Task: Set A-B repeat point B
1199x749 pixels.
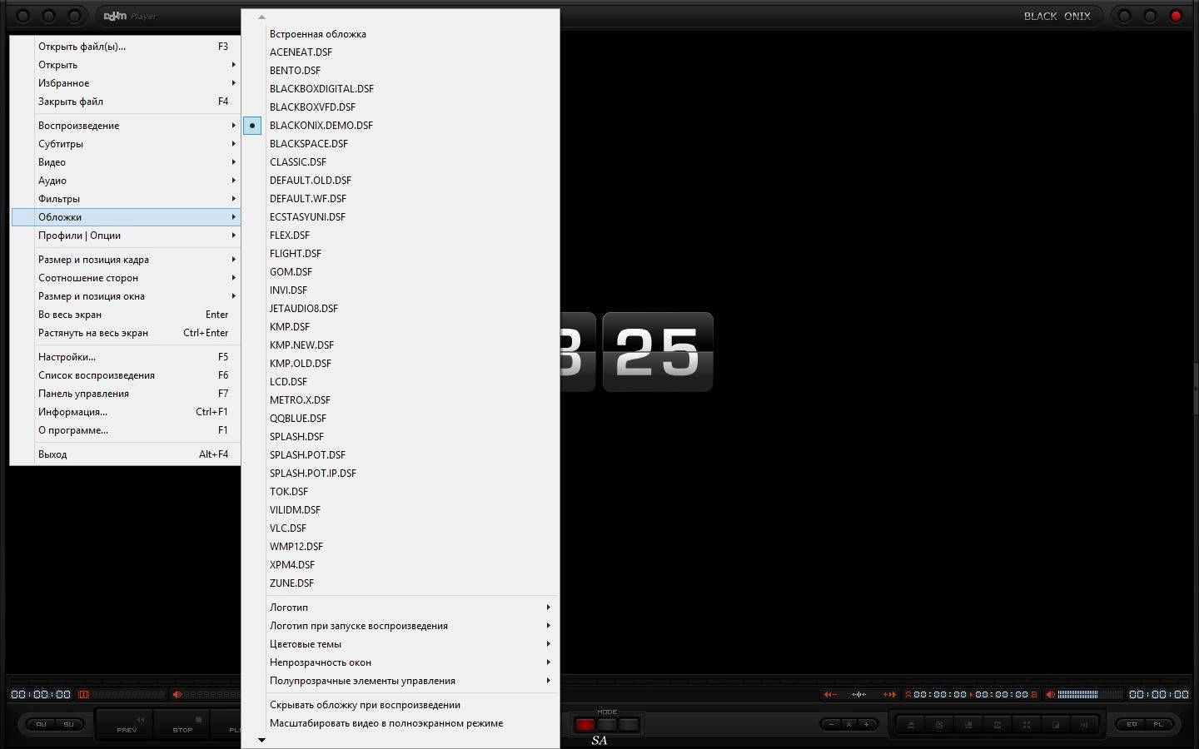Action: [1034, 694]
